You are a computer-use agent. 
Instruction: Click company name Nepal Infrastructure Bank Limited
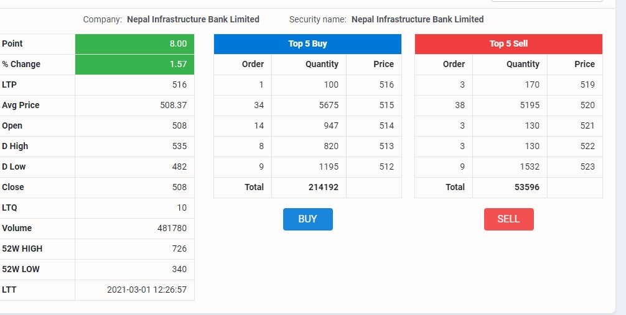click(x=194, y=19)
